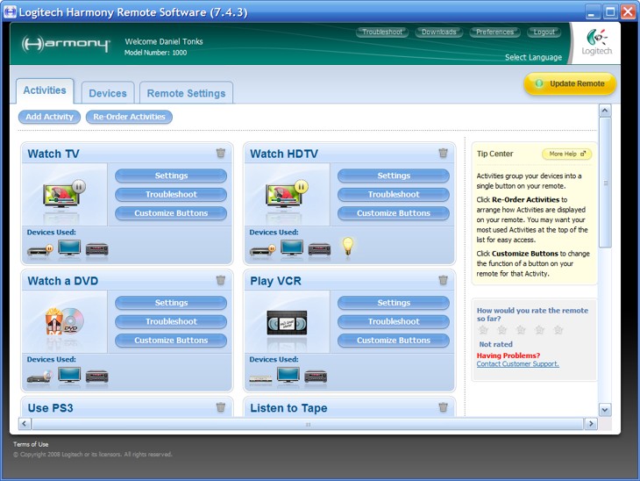Click Troubleshoot under Watch TV
Image resolution: width=640 pixels, height=481 pixels.
[171, 195]
